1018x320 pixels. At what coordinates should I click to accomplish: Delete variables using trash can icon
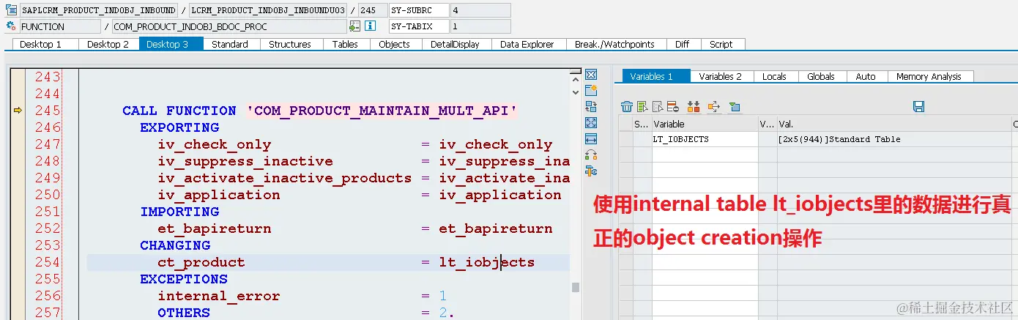[626, 107]
